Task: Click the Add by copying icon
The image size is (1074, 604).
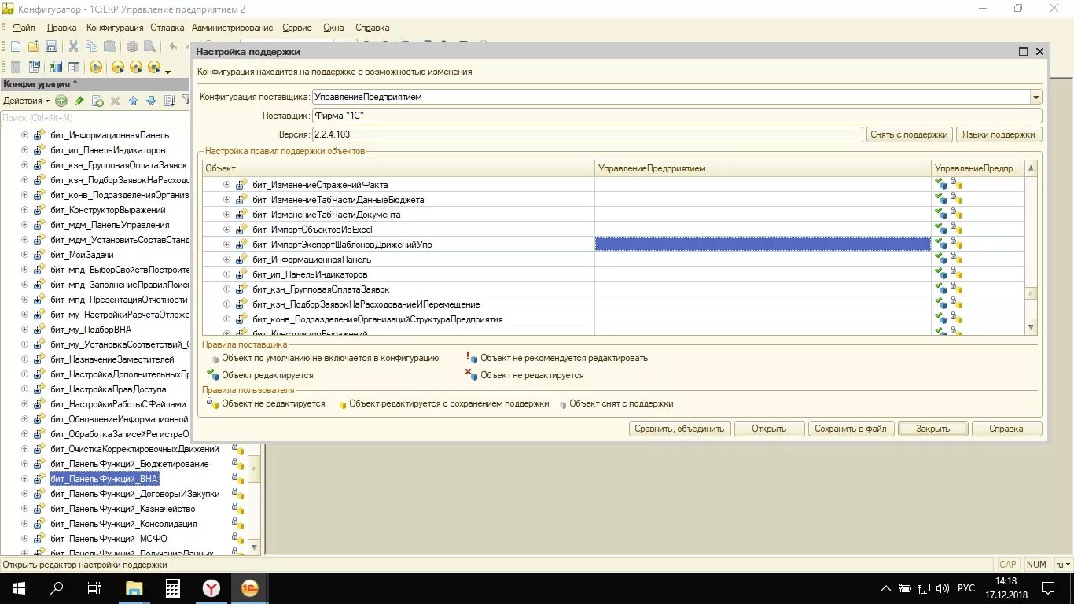Action: [x=97, y=101]
